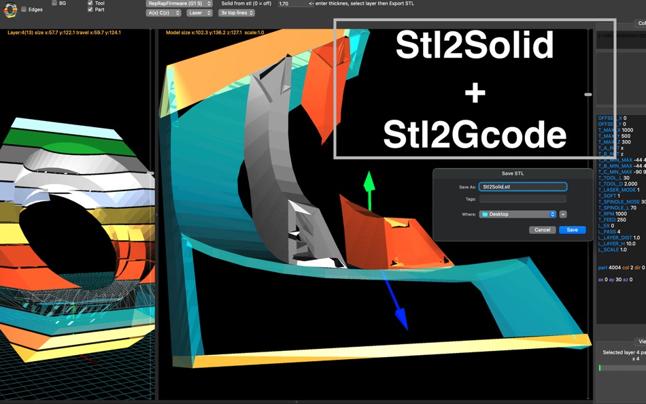Click the Save button in Save STL dialog
Screen dimensions: 646x404
(x=573, y=230)
